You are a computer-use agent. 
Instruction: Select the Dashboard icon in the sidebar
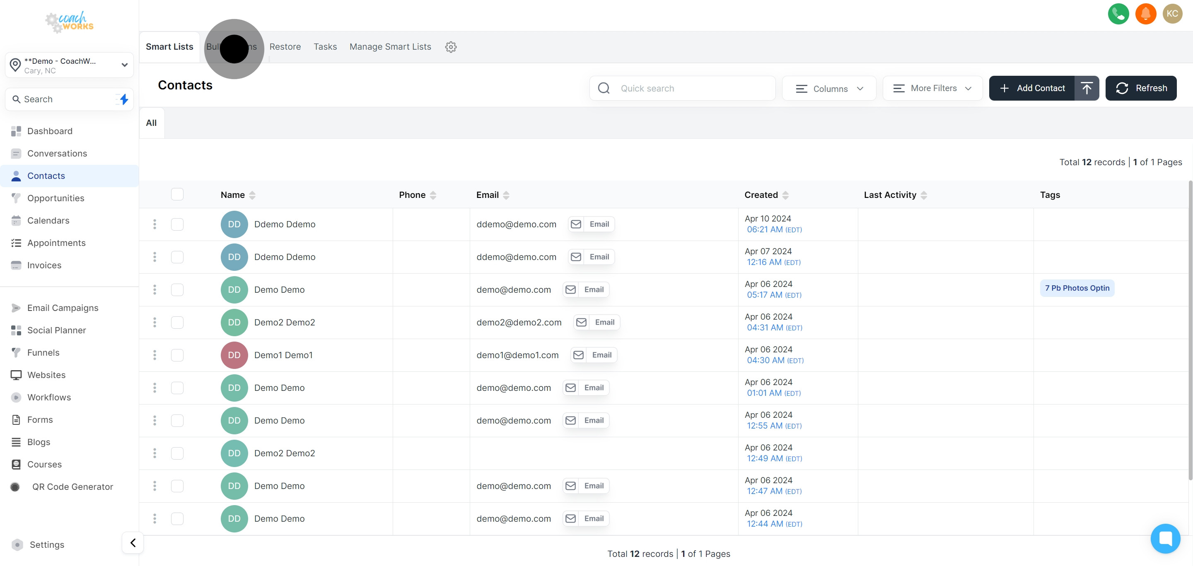[16, 131]
